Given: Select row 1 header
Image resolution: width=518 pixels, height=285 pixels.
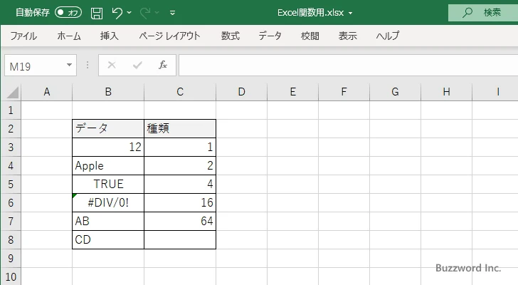Looking at the screenshot, I should coord(11,110).
